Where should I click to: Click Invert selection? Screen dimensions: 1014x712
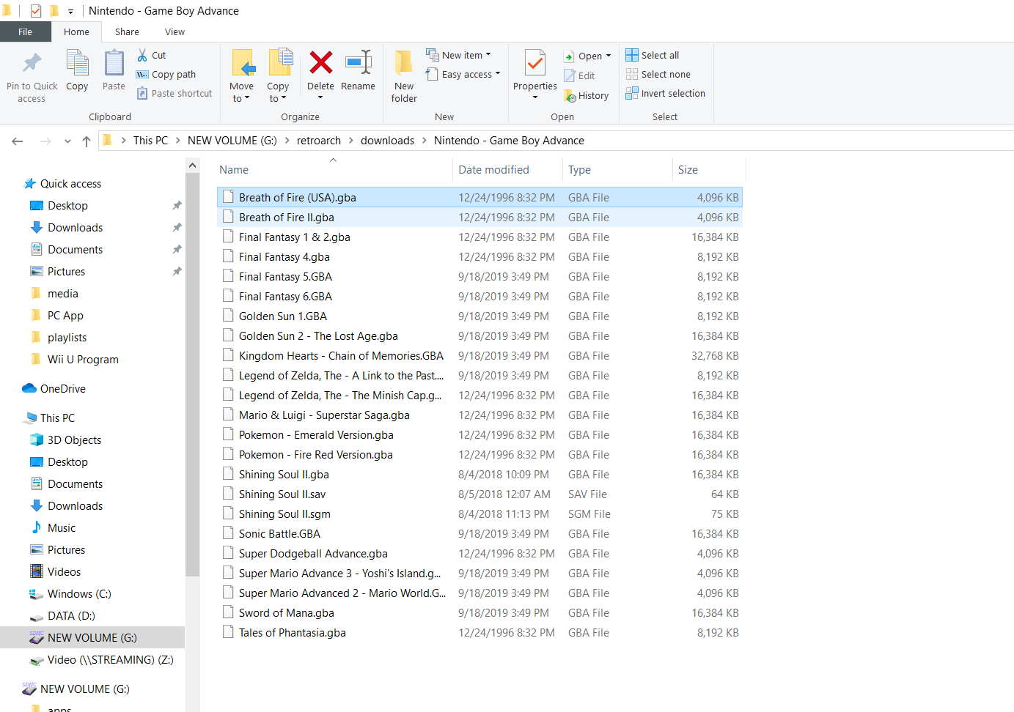[x=666, y=93]
